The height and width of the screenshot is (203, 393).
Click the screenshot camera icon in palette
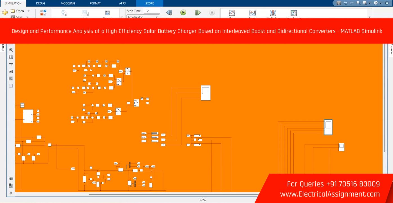point(11,178)
